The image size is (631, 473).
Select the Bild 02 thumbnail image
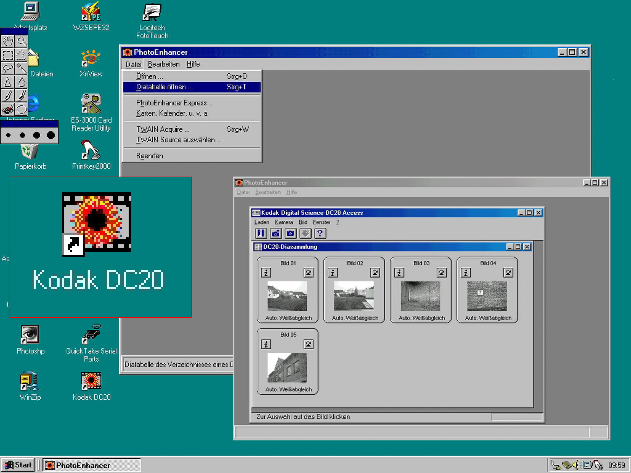click(x=354, y=296)
